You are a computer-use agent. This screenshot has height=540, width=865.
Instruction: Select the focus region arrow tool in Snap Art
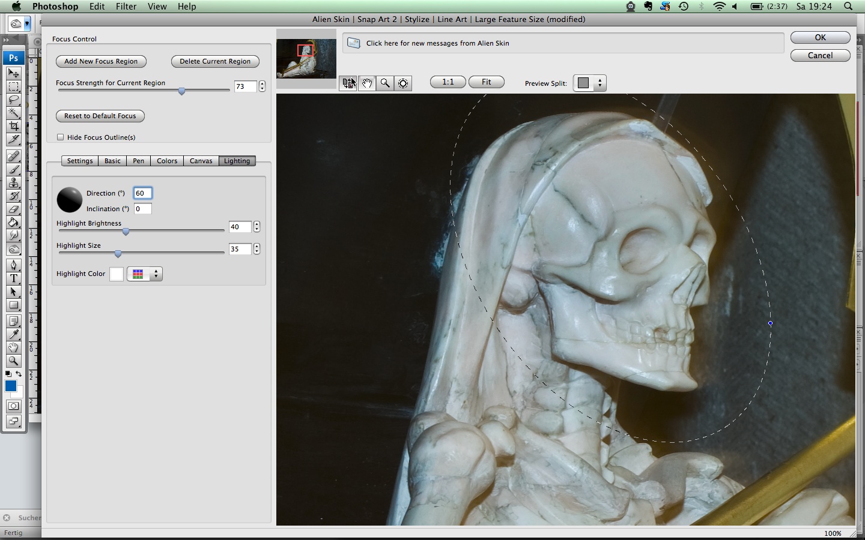pos(348,83)
